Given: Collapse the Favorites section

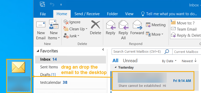Looking at the screenshot, I should (38, 51).
